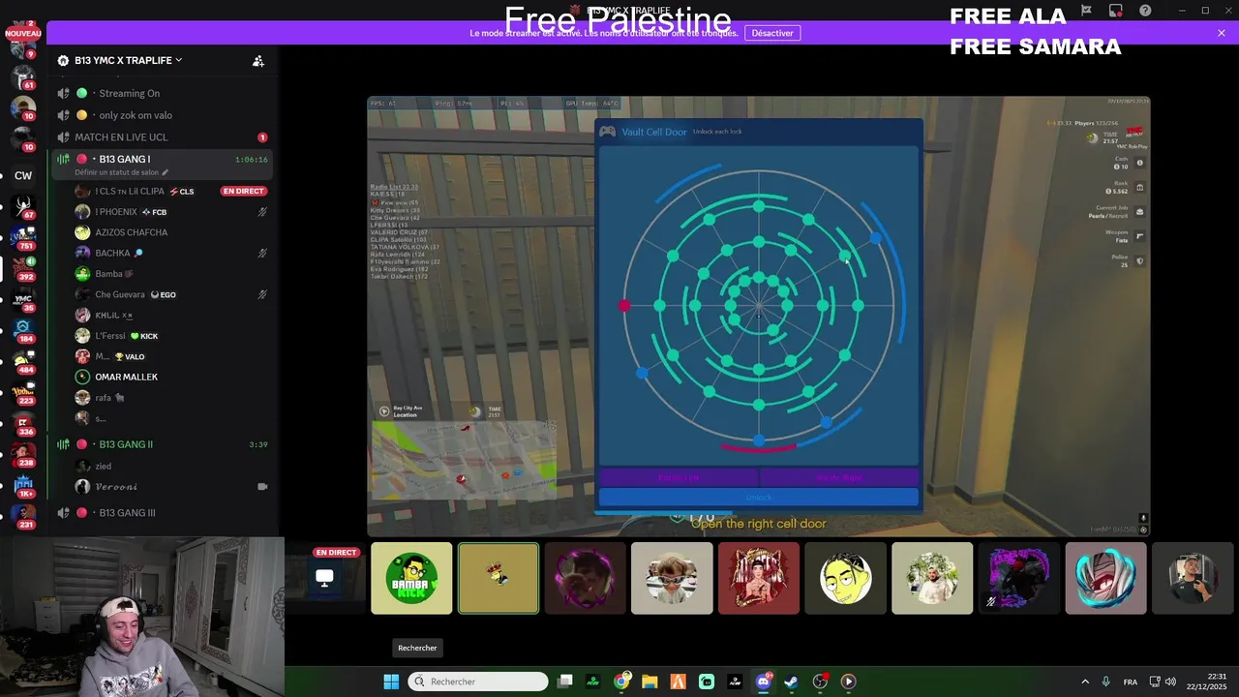Join the B13 GANG III voice channel
The height and width of the screenshot is (697, 1239).
pyautogui.click(x=162, y=513)
